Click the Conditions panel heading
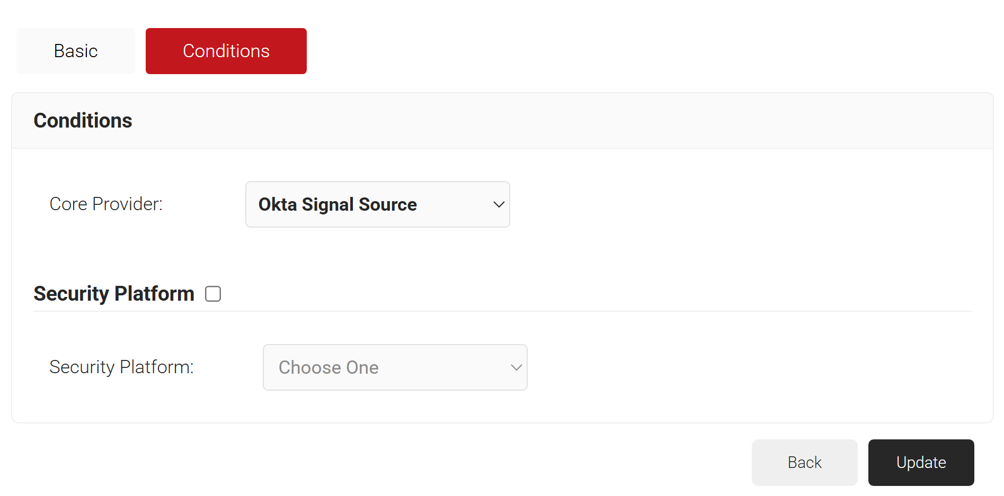 83,121
